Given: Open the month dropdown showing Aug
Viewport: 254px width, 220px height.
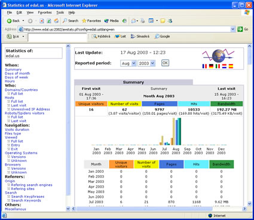Looking at the screenshot, I should pyautogui.click(x=128, y=63).
